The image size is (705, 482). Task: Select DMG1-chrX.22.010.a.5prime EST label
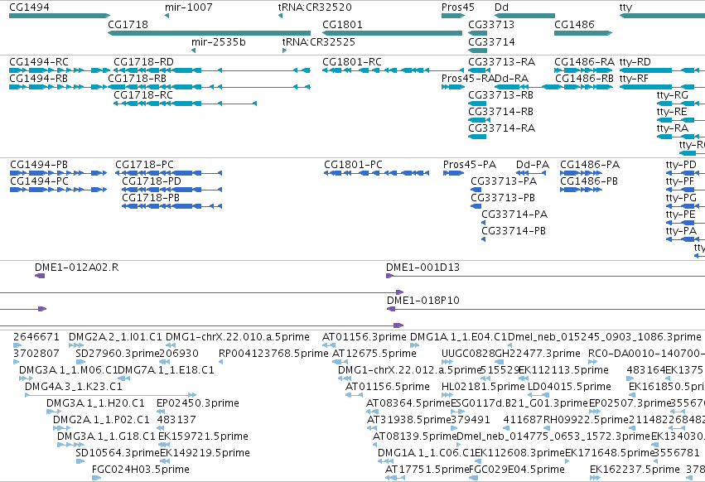click(x=238, y=337)
